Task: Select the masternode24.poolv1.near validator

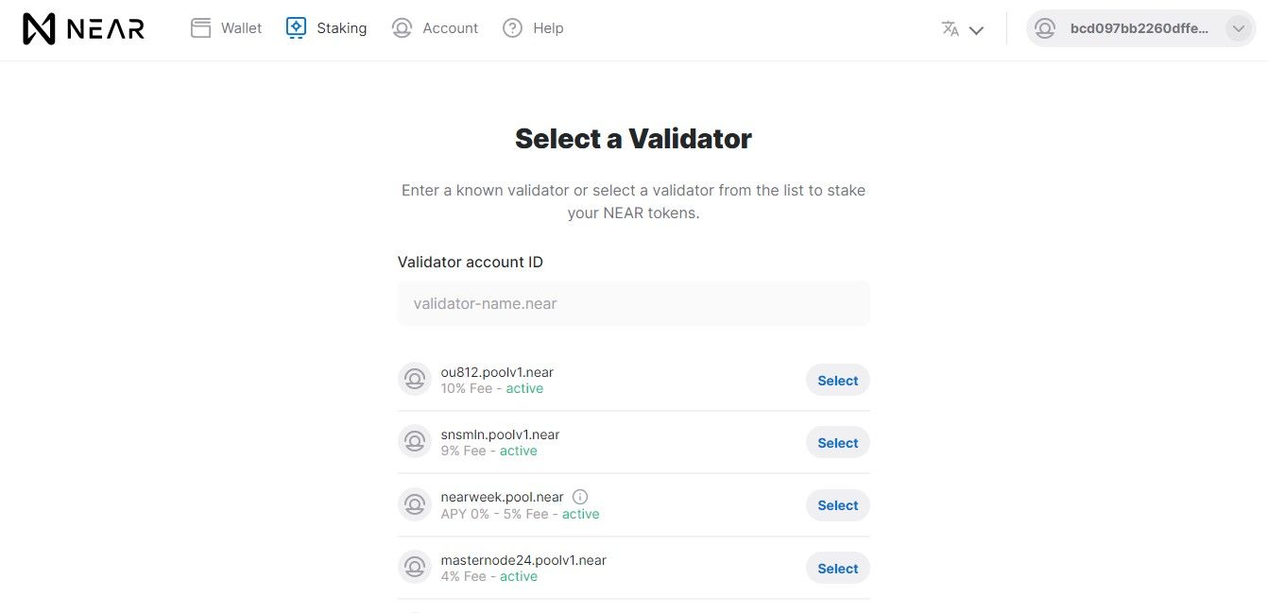Action: pyautogui.click(x=837, y=569)
